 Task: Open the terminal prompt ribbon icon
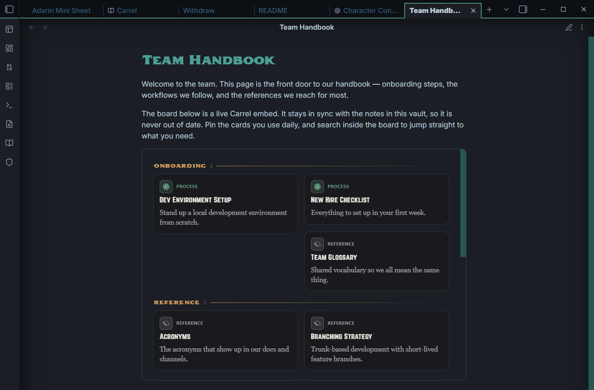point(9,105)
